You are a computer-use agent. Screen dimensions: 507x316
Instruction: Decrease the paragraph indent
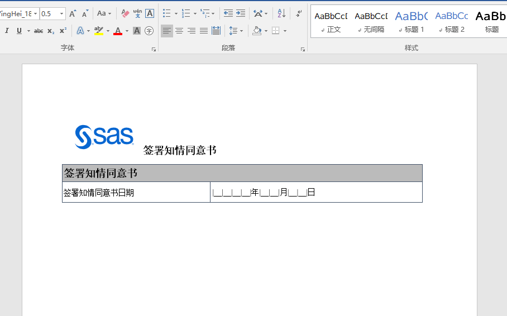[x=228, y=13]
